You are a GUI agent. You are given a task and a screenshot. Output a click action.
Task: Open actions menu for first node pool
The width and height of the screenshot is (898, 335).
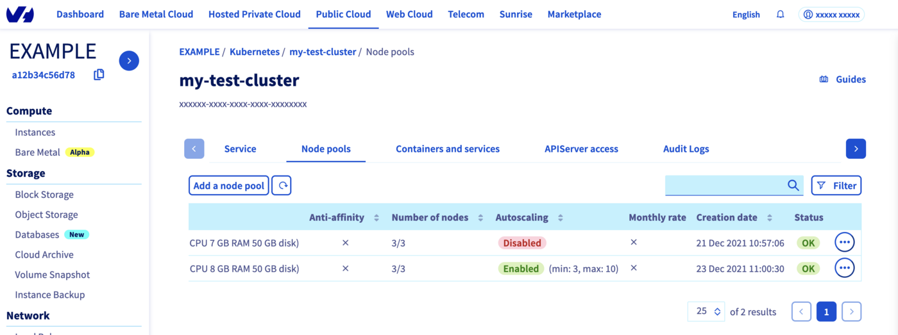click(x=844, y=243)
